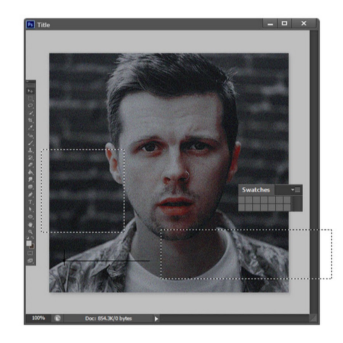Screen dimensions: 343x343
Task: Select the Lasso tool
Action: [x=30, y=106]
